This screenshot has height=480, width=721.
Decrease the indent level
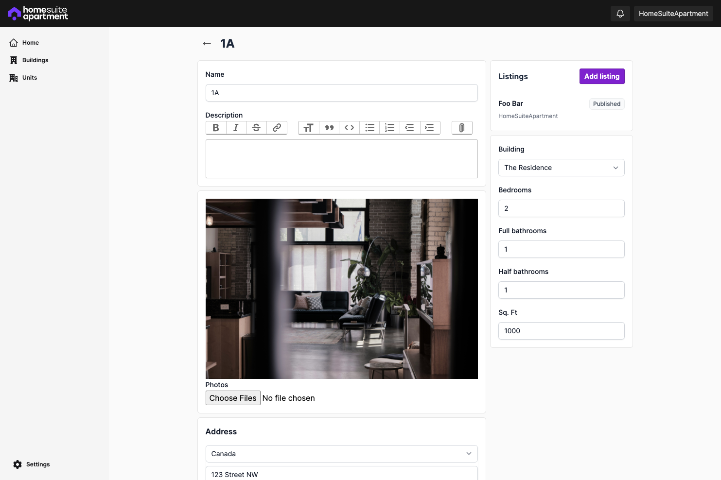(x=410, y=128)
